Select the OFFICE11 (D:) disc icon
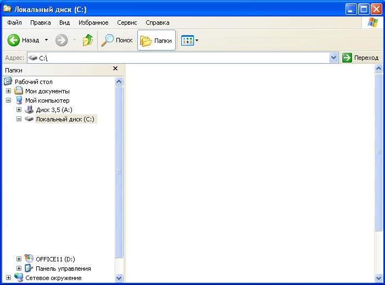 click(x=29, y=259)
